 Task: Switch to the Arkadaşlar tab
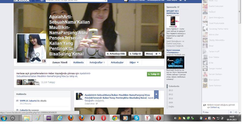coord(117,62)
